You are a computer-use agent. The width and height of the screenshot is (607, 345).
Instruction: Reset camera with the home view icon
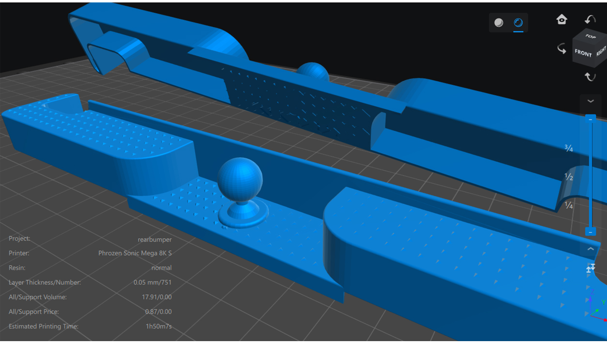click(x=561, y=19)
